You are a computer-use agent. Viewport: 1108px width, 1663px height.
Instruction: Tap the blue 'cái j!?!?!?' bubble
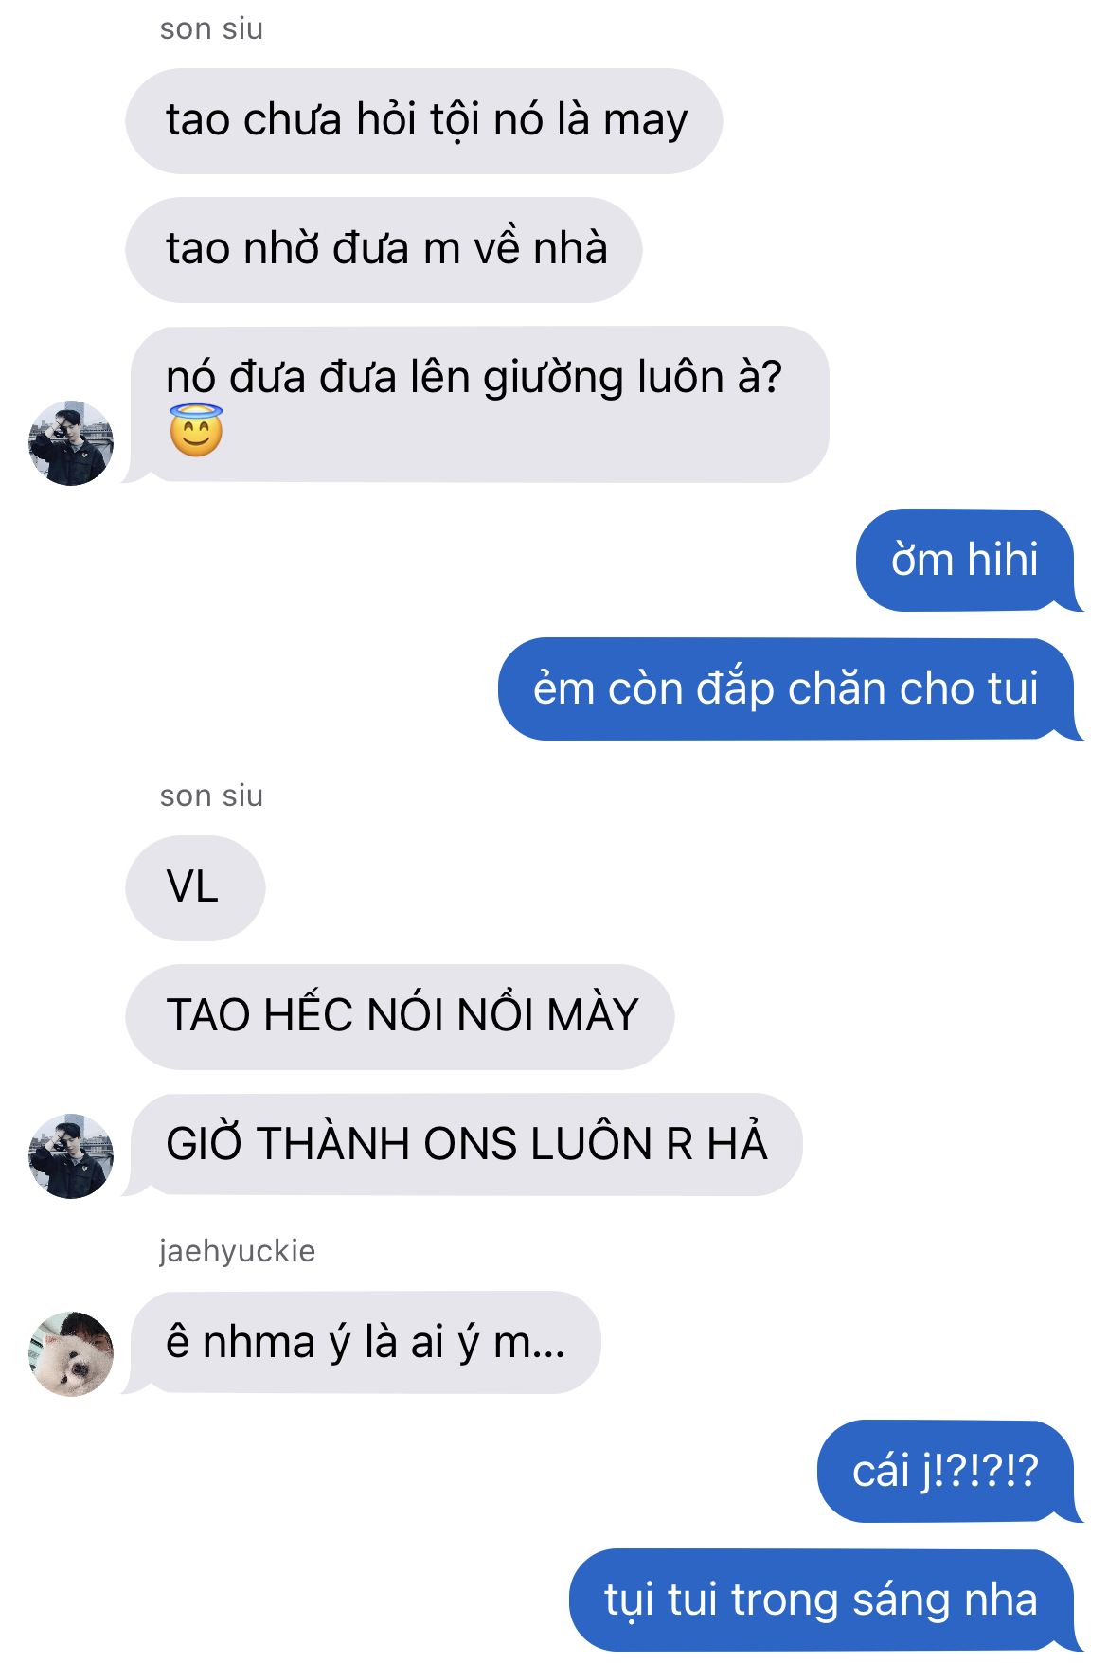pos(947,1471)
